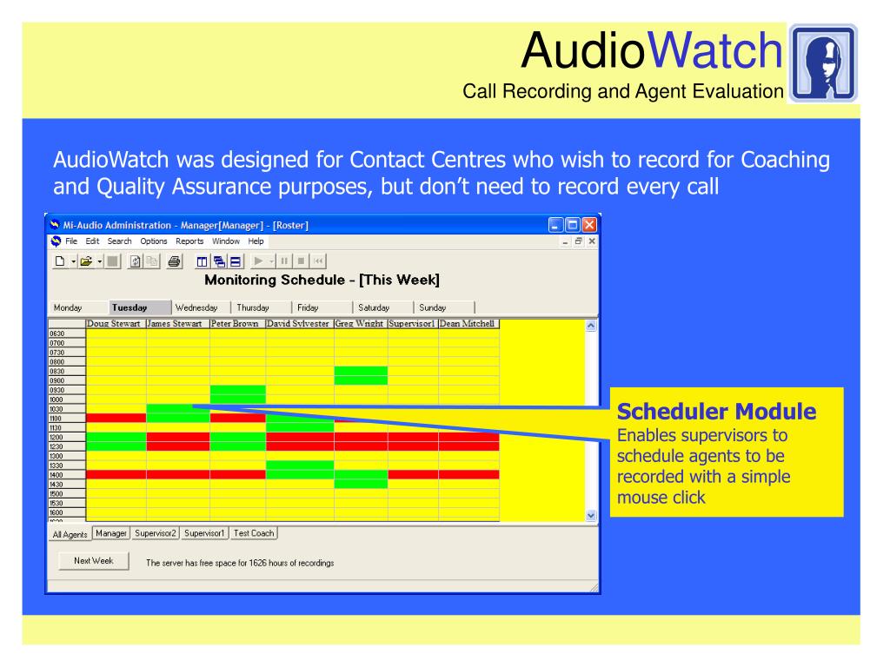
Task: Click the Mi-Audio icon in title bar
Action: click(55, 225)
